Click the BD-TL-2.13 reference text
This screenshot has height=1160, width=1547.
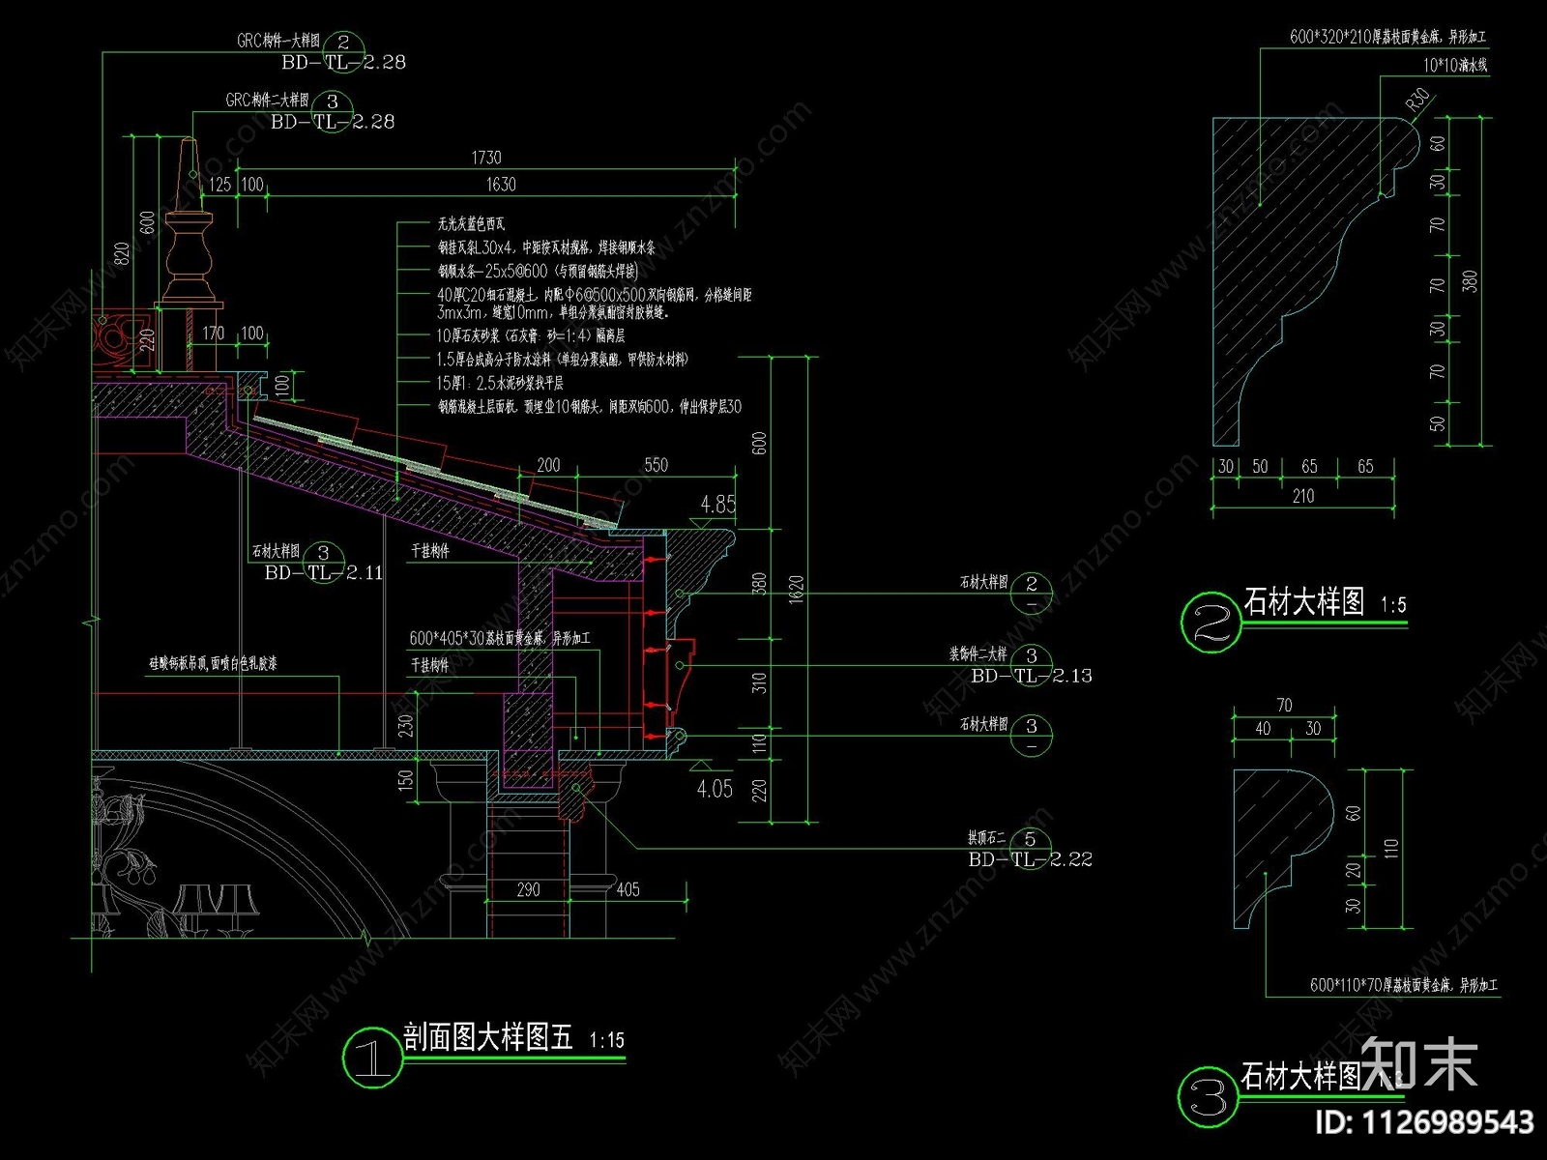point(1032,676)
